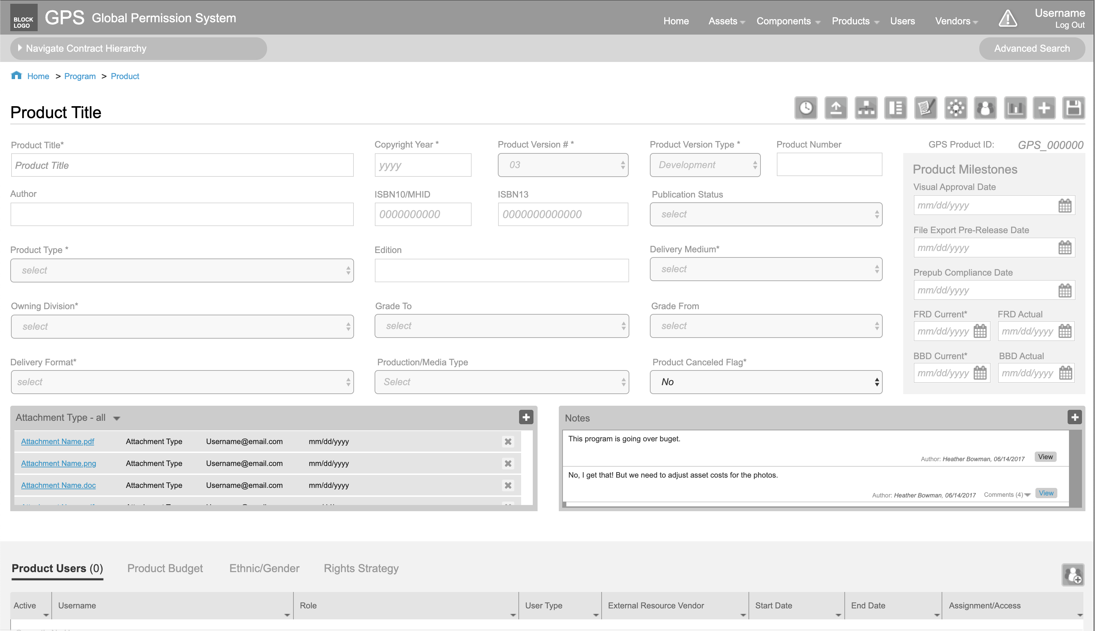Open the Attachment Name.pdf link
1095x631 pixels.
(58, 441)
